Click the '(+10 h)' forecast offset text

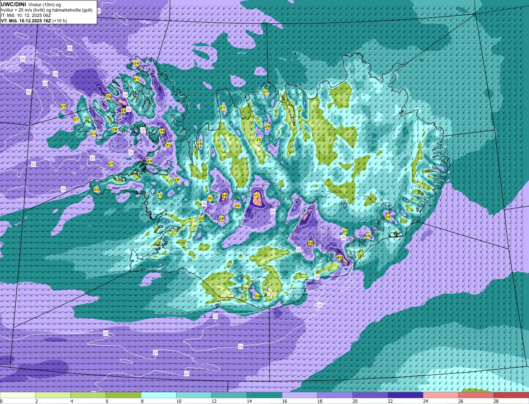coord(60,21)
